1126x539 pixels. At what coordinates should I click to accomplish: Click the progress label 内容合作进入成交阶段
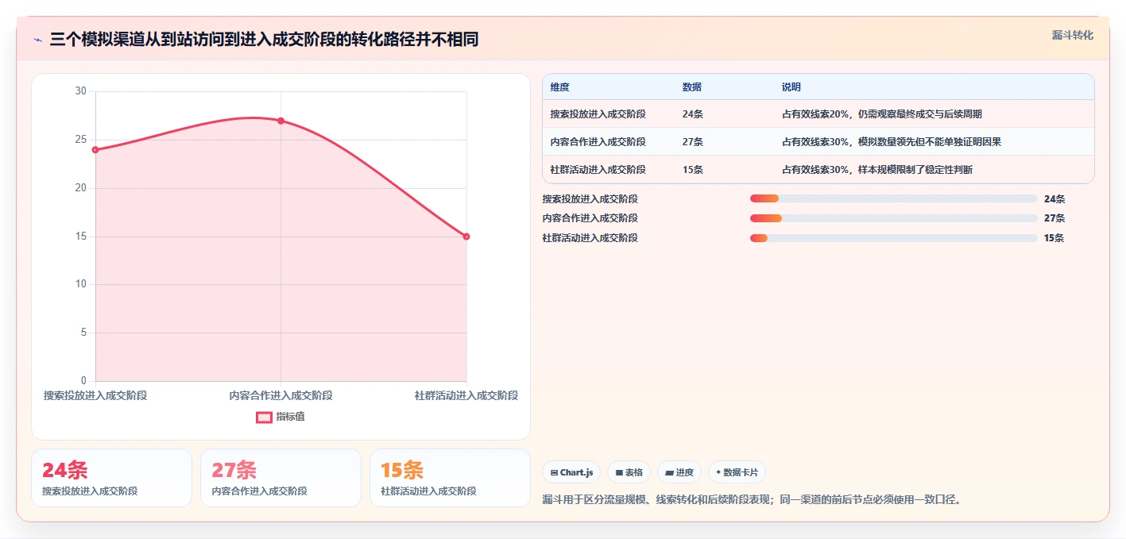590,218
